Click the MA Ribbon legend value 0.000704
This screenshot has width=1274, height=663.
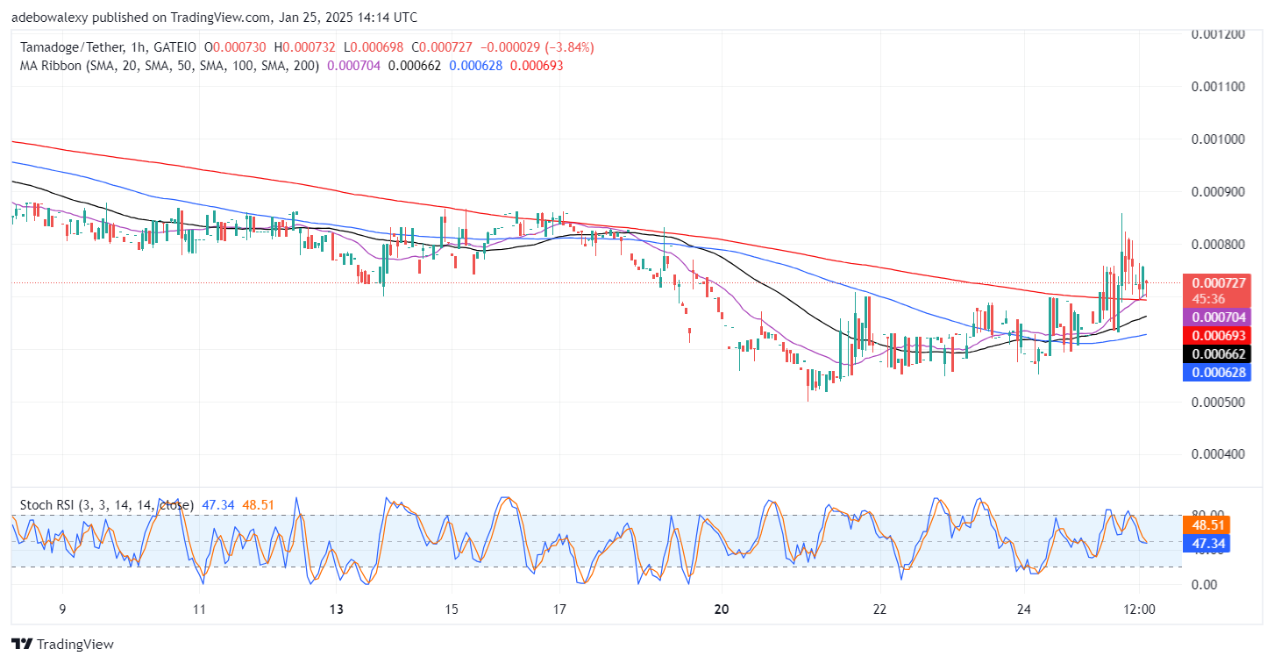pos(353,65)
